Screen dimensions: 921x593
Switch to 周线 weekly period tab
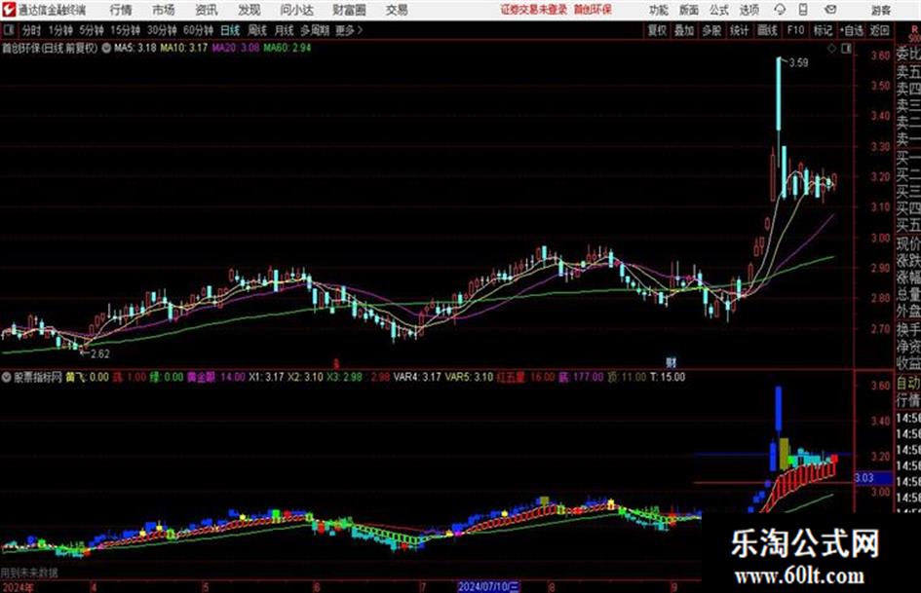click(x=257, y=30)
